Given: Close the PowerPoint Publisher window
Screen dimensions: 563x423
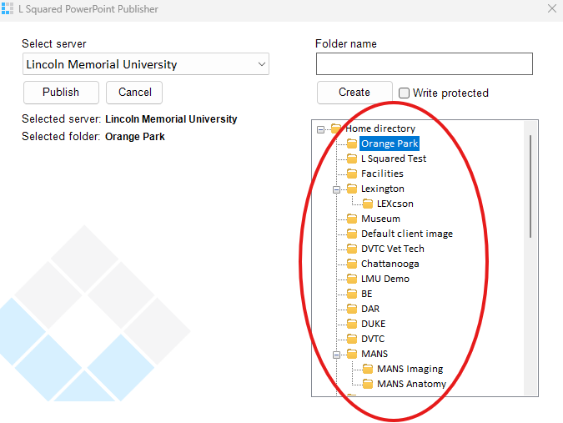Looking at the screenshot, I should coord(552,8).
